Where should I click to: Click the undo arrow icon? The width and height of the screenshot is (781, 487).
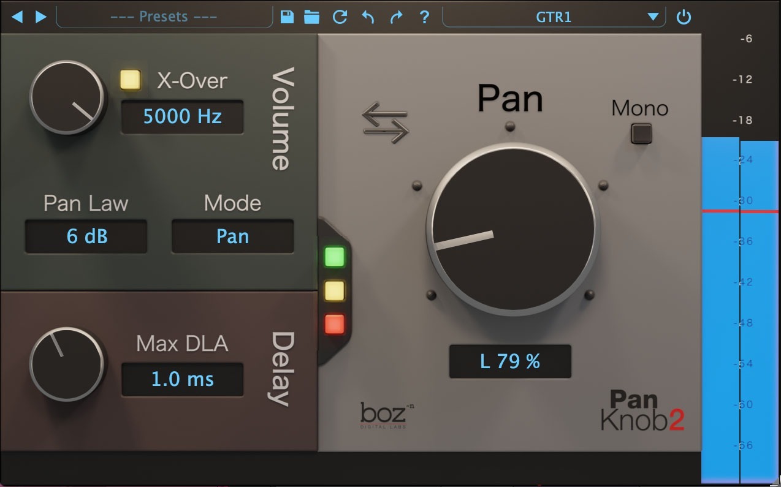pos(368,17)
